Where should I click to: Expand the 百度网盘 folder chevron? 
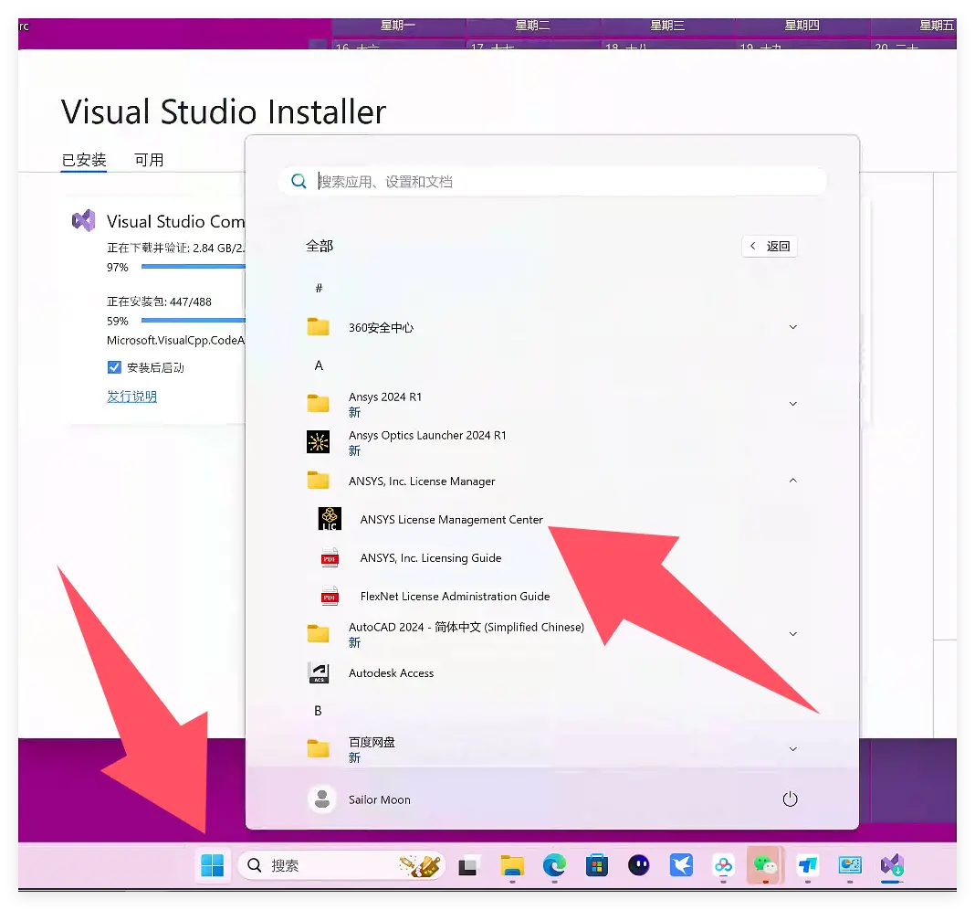(x=792, y=749)
